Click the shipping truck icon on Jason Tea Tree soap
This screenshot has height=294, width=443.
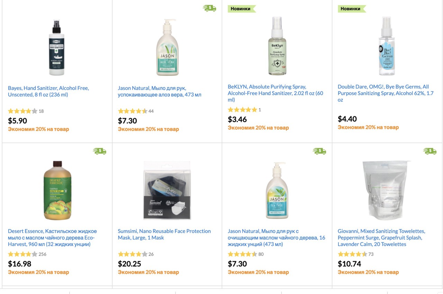pyautogui.click(x=319, y=151)
